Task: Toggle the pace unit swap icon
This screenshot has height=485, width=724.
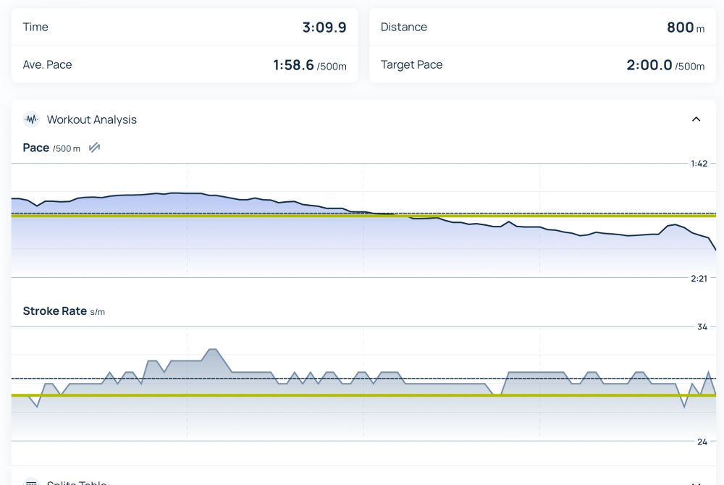Action: pos(94,148)
